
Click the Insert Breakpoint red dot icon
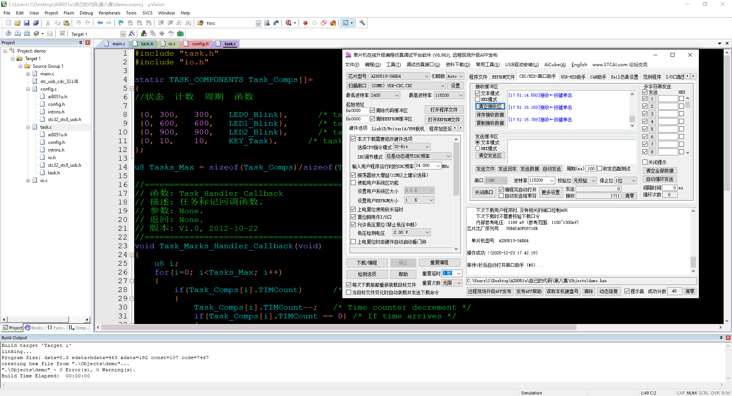305,23
